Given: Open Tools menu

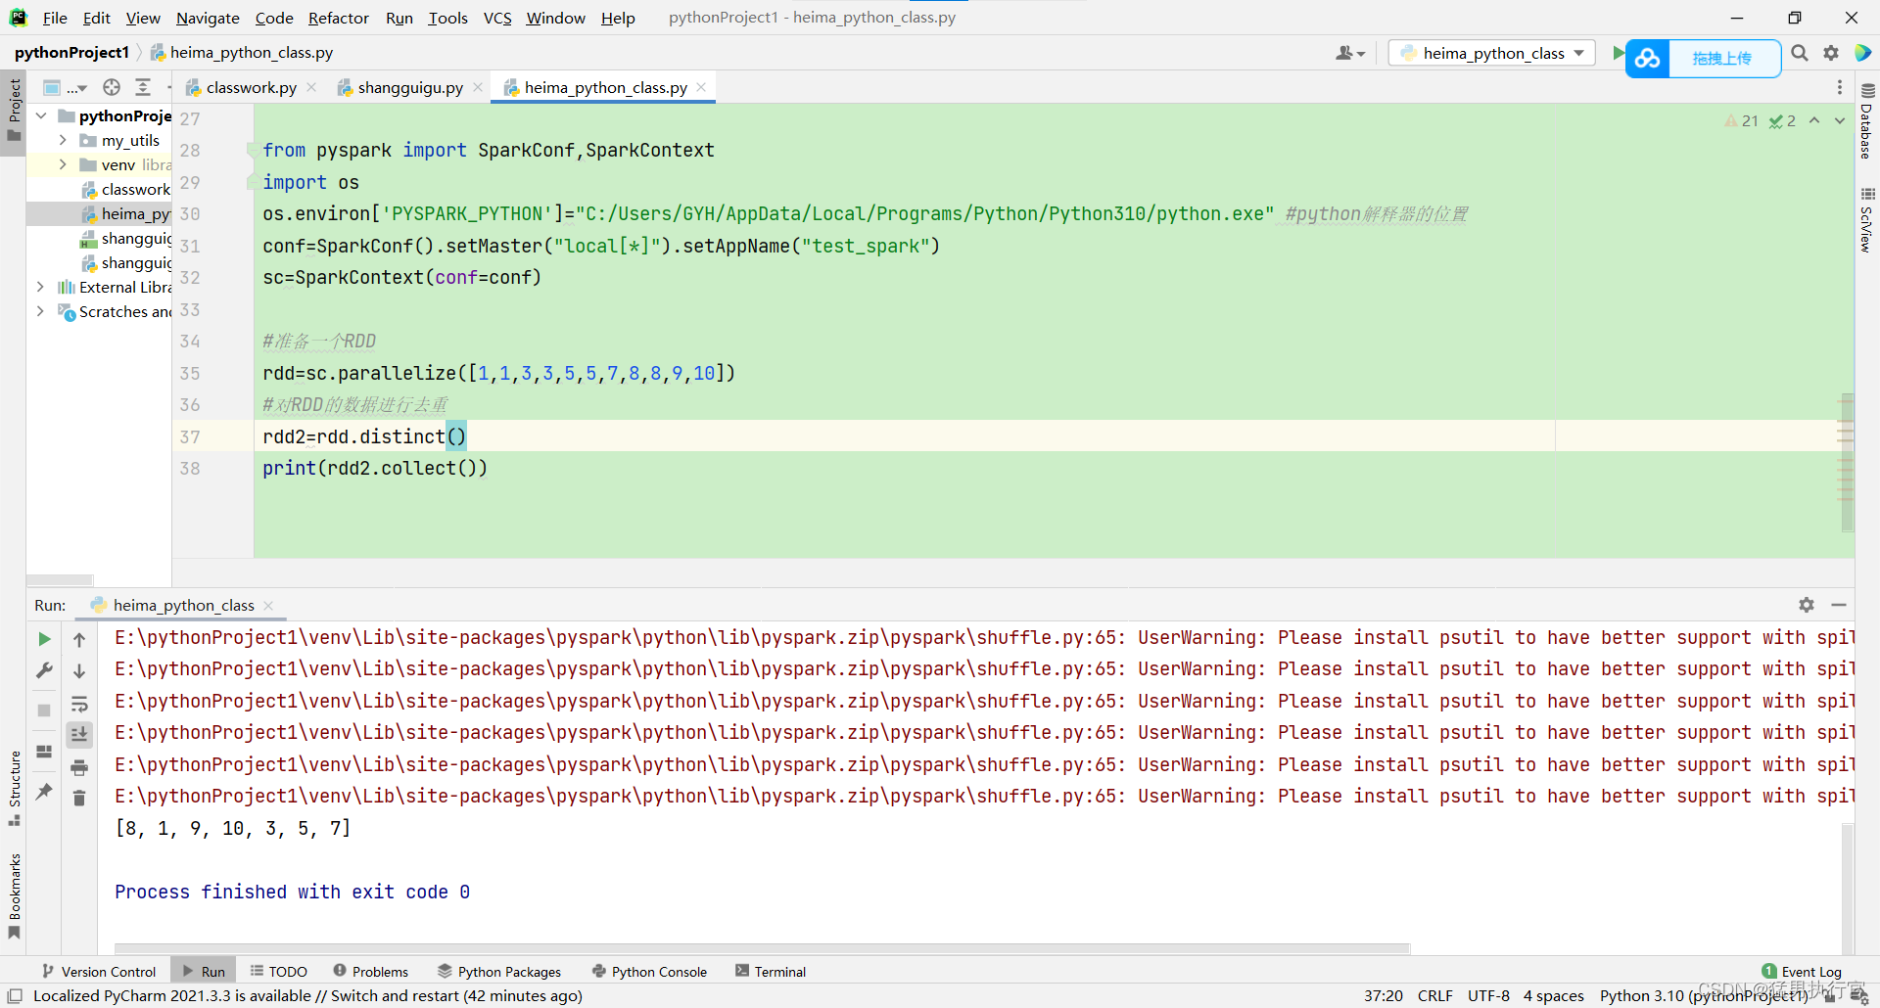Looking at the screenshot, I should coord(447,18).
